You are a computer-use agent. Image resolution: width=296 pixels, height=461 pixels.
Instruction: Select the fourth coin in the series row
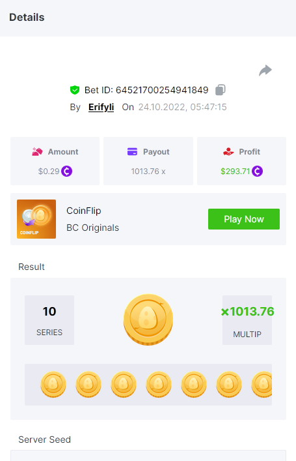[x=159, y=384]
